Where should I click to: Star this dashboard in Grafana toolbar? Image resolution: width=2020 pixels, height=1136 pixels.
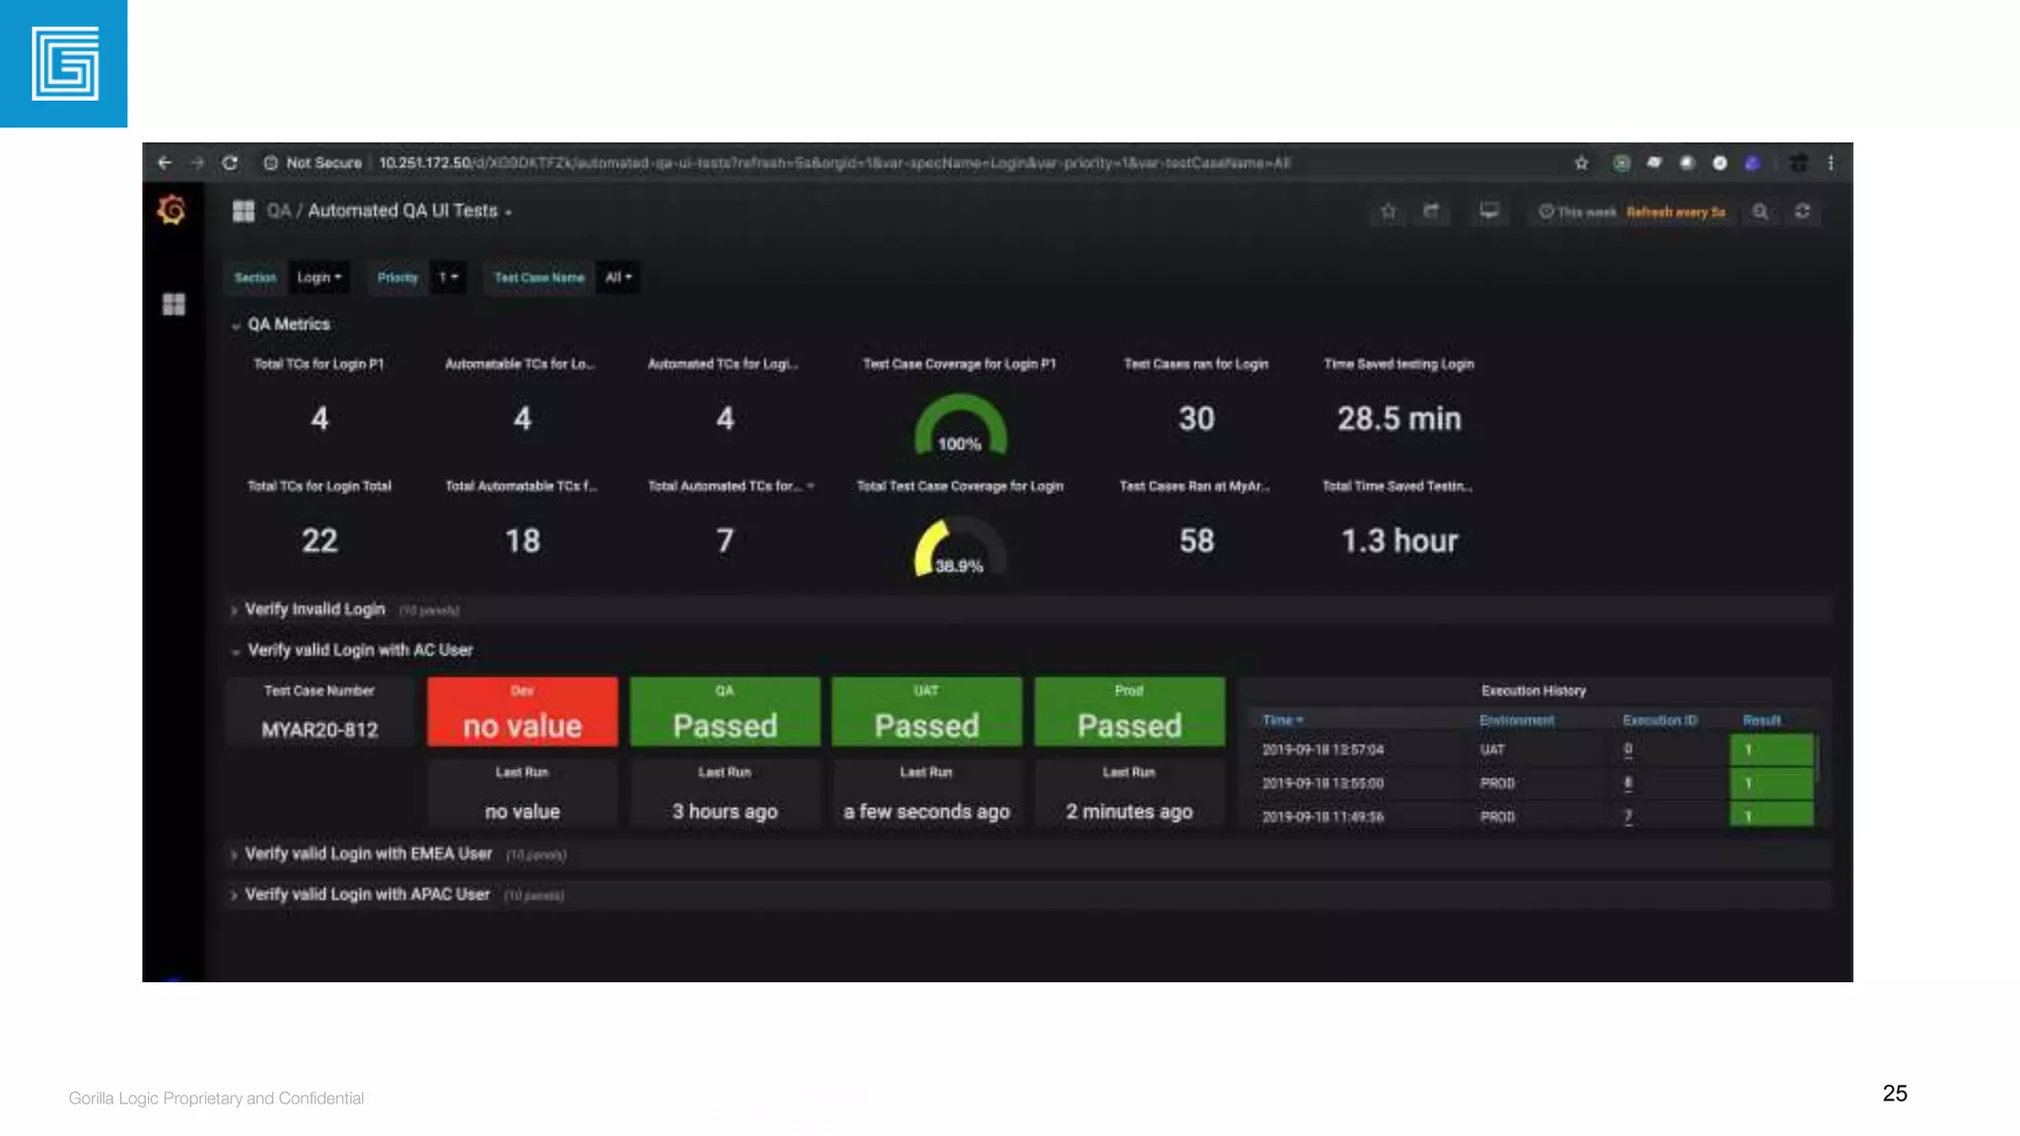(x=1389, y=211)
